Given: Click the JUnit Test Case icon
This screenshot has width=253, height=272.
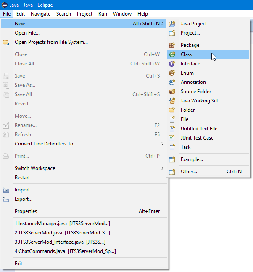Looking at the screenshot, I should click(172, 138).
